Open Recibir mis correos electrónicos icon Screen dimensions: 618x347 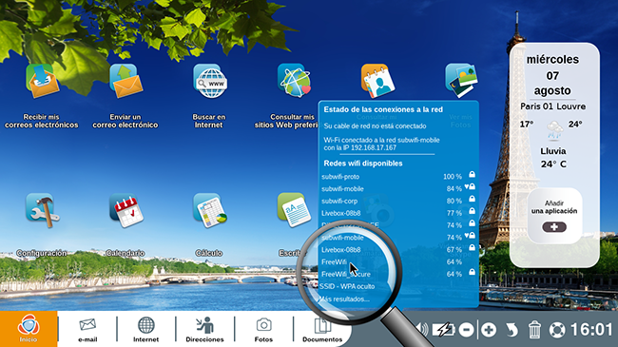click(x=42, y=81)
